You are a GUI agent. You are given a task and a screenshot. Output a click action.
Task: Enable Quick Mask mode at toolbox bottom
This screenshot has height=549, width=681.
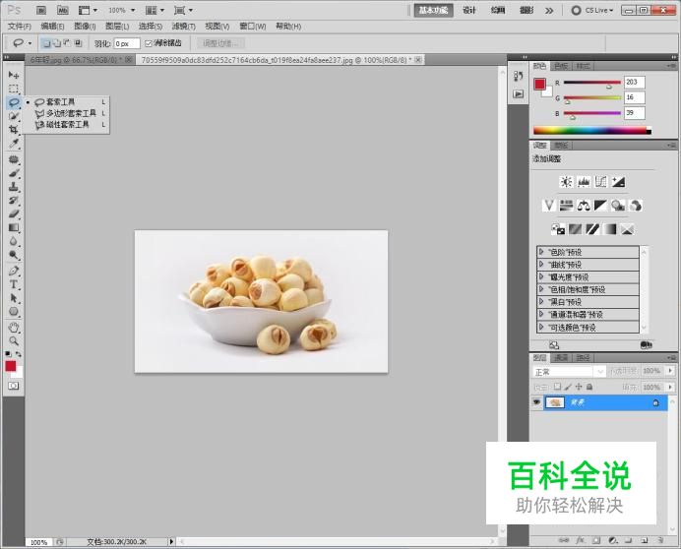14,387
